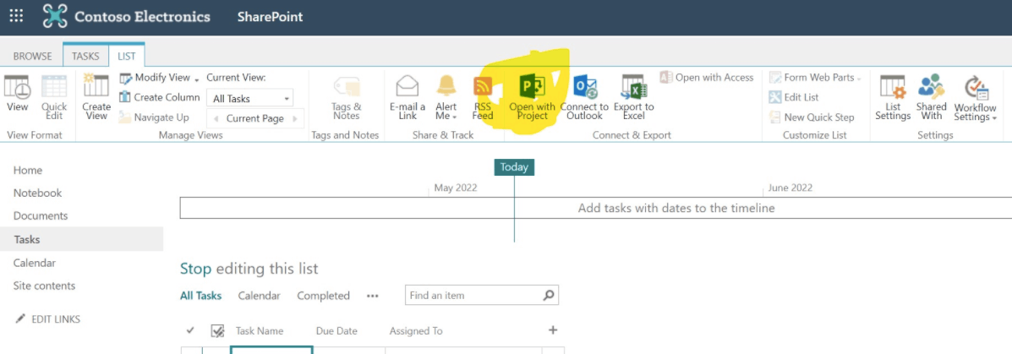Click the add column plus icon
The width and height of the screenshot is (1012, 354).
(552, 330)
